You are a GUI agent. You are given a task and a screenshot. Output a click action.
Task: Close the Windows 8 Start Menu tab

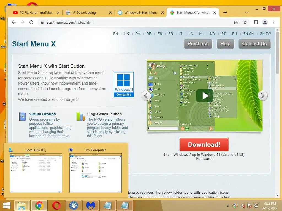(x=162, y=13)
